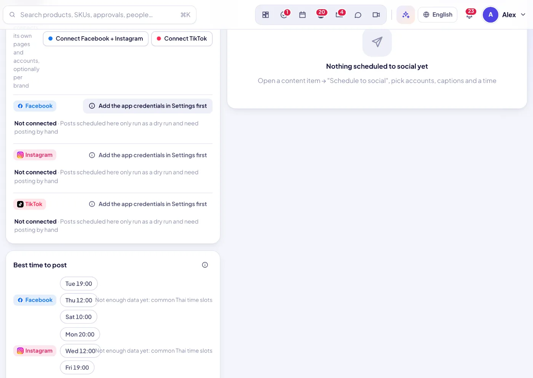Click the paper plane icon above Nothing scheduled
533x378 pixels.
tap(377, 42)
